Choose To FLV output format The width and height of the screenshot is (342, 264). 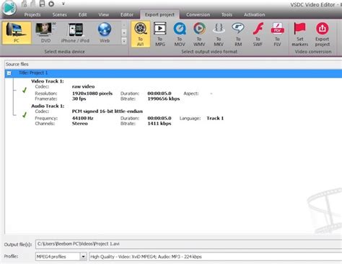click(277, 34)
